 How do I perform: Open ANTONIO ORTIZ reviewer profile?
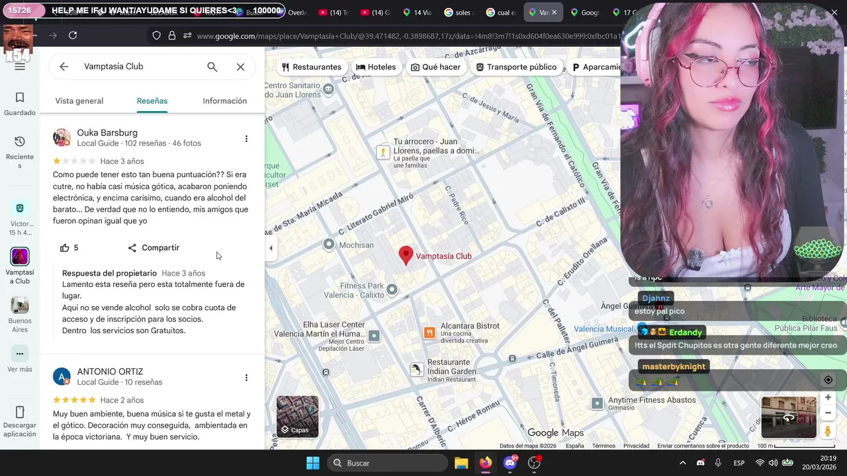pos(110,372)
